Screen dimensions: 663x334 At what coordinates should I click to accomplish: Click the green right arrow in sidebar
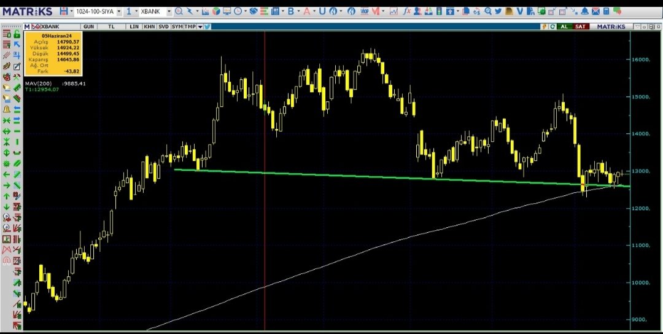[x=6, y=185]
